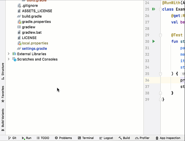Click line 36 in the editor
The height and width of the screenshot is (141, 185).
tap(173, 80)
